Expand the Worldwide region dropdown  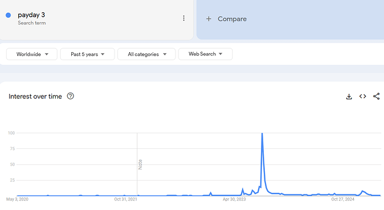pos(32,54)
